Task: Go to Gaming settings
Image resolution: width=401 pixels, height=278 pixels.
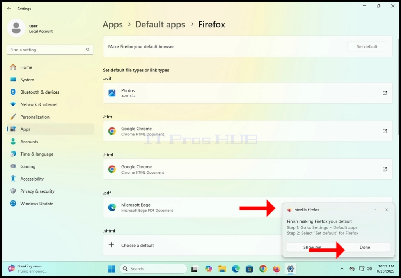Action: tap(50, 166)
